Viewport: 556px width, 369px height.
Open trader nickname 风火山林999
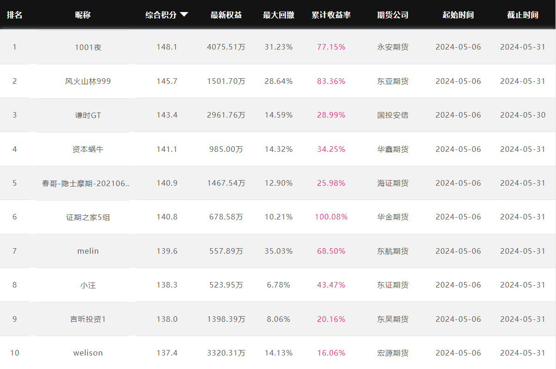point(88,81)
